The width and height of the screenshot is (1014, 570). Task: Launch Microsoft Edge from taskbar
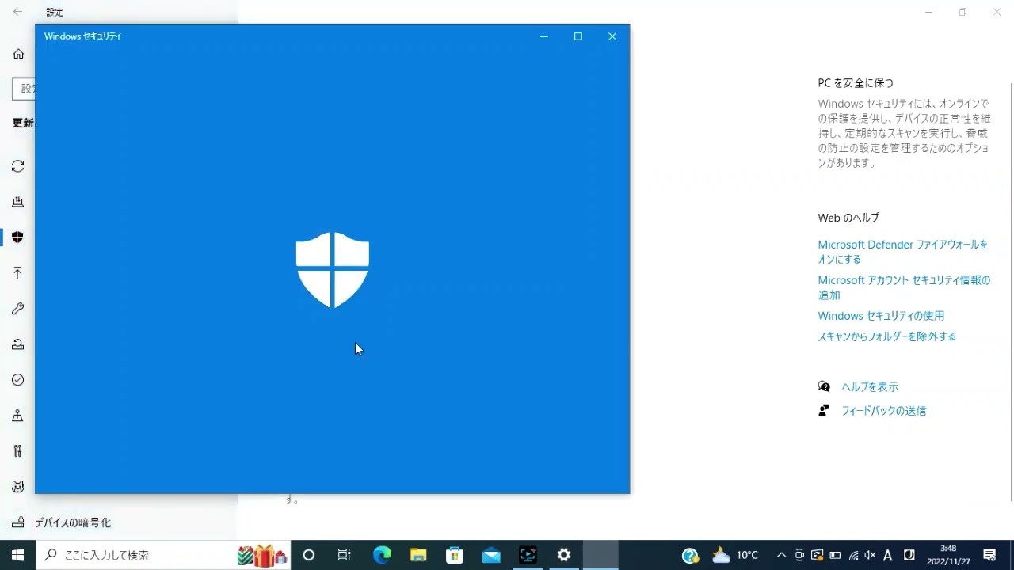pyautogui.click(x=382, y=555)
